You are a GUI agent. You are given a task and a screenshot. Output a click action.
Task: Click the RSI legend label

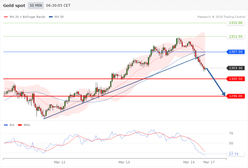[x=12, y=125]
